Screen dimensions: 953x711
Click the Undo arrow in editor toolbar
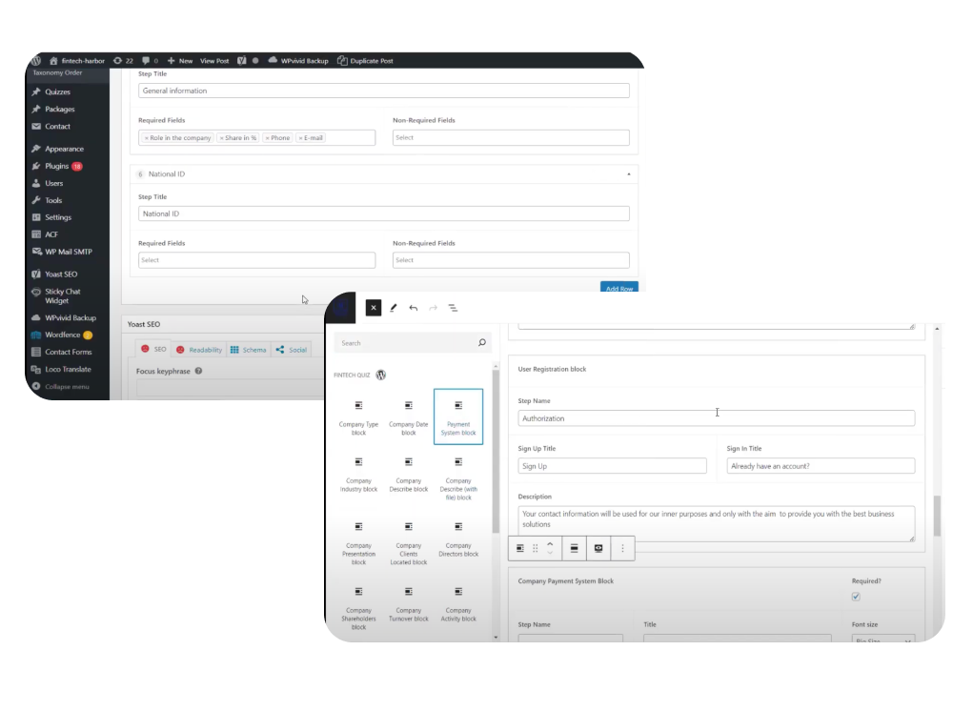click(413, 308)
